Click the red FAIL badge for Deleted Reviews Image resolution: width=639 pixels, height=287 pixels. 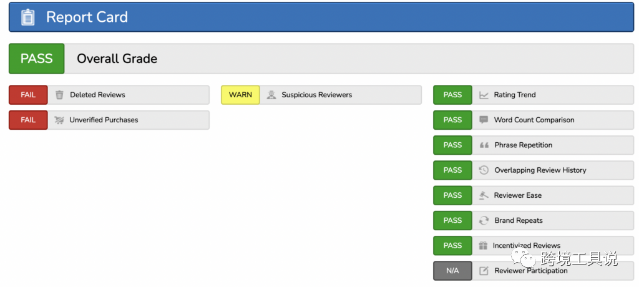pos(28,95)
